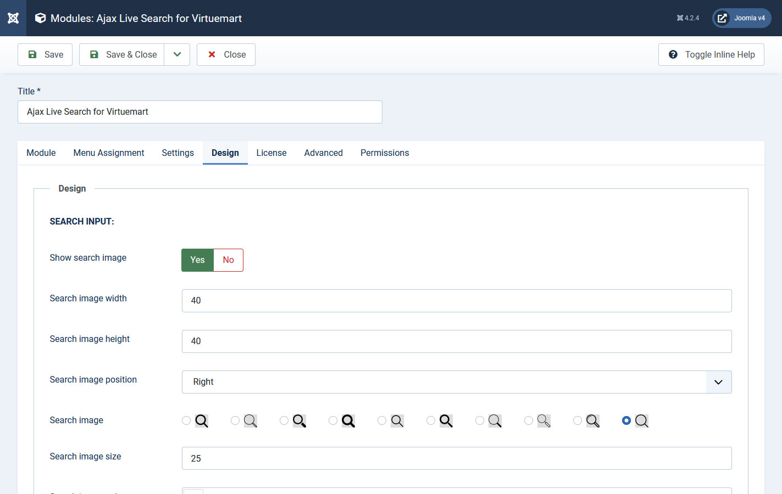The height and width of the screenshot is (494, 782).
Task: Select the ninth search image radio option
Action: (x=578, y=420)
